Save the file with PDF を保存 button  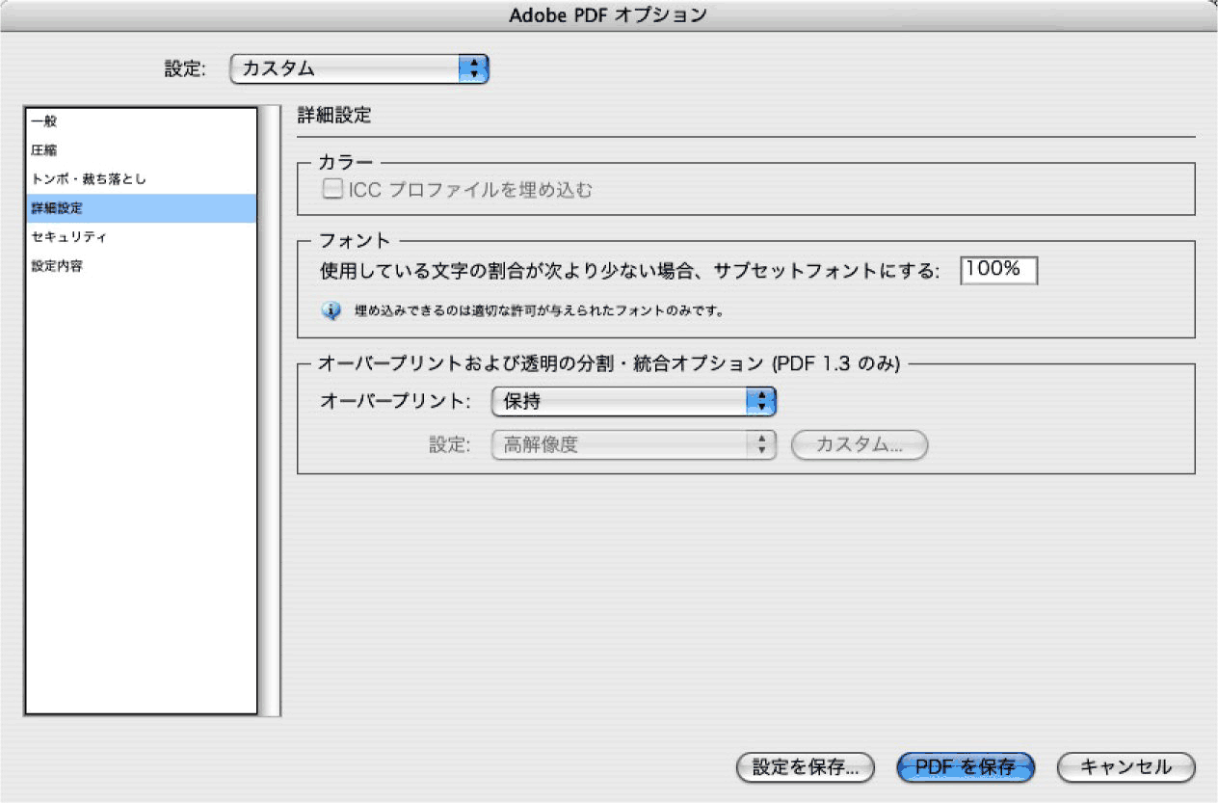pos(965,767)
